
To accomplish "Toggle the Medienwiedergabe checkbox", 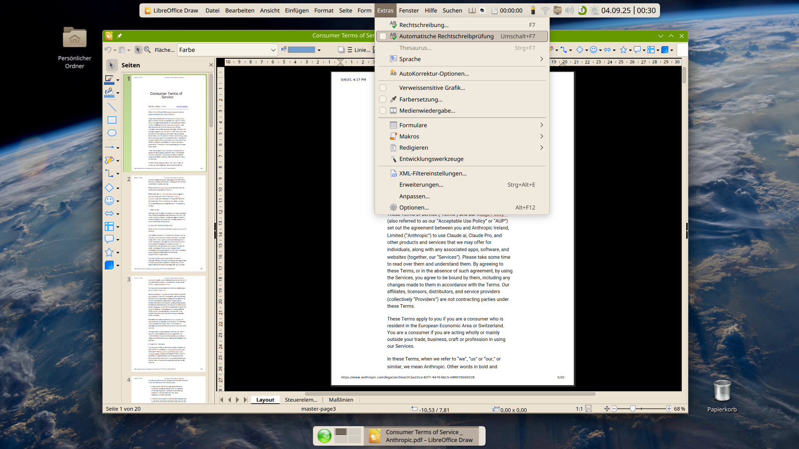I will (x=383, y=111).
